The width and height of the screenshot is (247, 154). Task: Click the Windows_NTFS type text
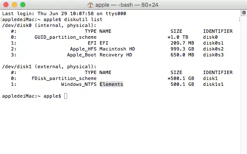coord(79,84)
